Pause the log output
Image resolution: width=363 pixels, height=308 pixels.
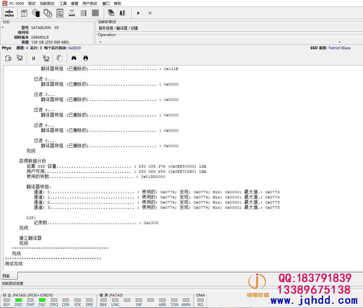click(x=34, y=58)
